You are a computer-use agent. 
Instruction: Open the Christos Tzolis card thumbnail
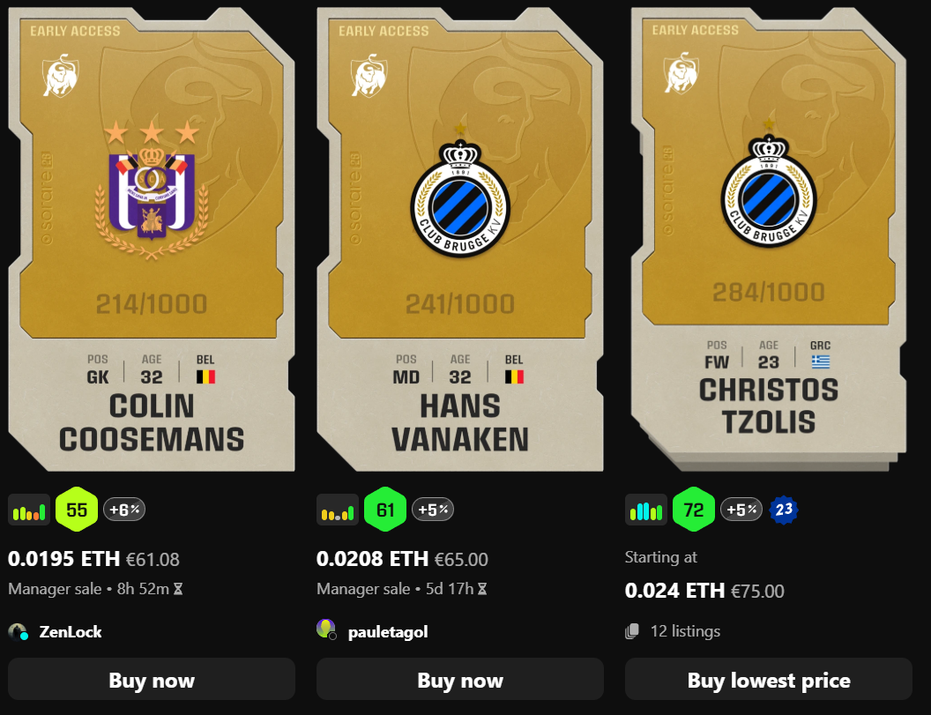768,237
